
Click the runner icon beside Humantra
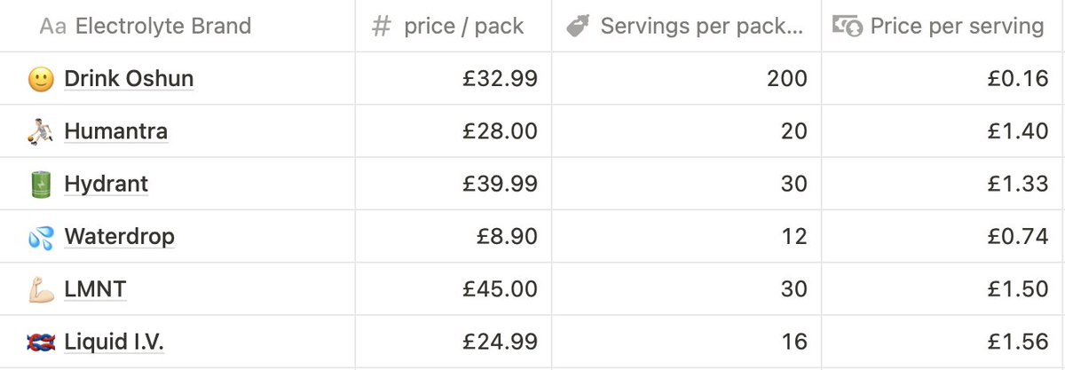coord(41,131)
